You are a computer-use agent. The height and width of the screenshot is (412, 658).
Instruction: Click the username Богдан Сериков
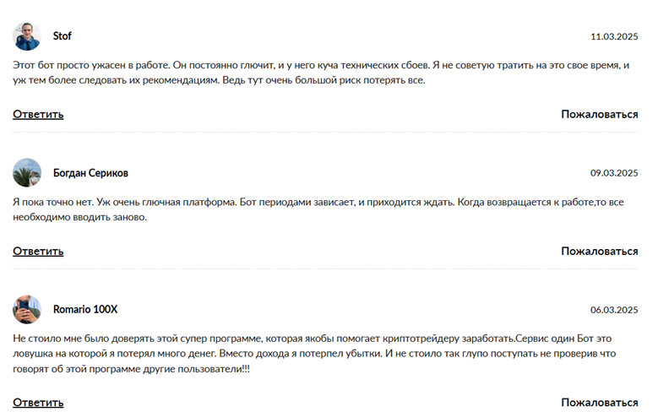[90, 173]
